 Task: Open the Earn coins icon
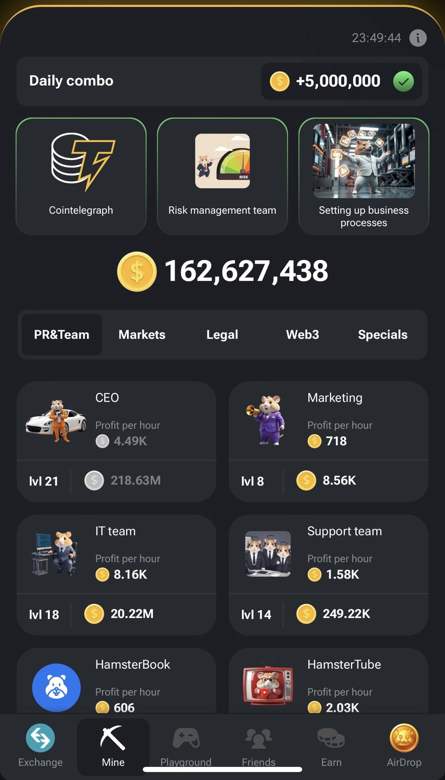click(x=331, y=738)
